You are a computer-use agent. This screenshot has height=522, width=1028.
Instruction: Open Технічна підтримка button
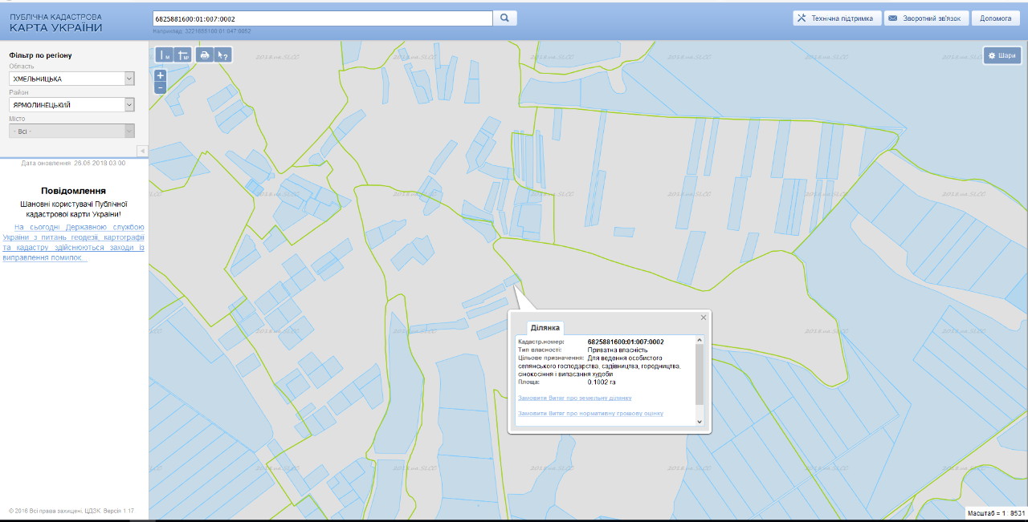(x=837, y=18)
